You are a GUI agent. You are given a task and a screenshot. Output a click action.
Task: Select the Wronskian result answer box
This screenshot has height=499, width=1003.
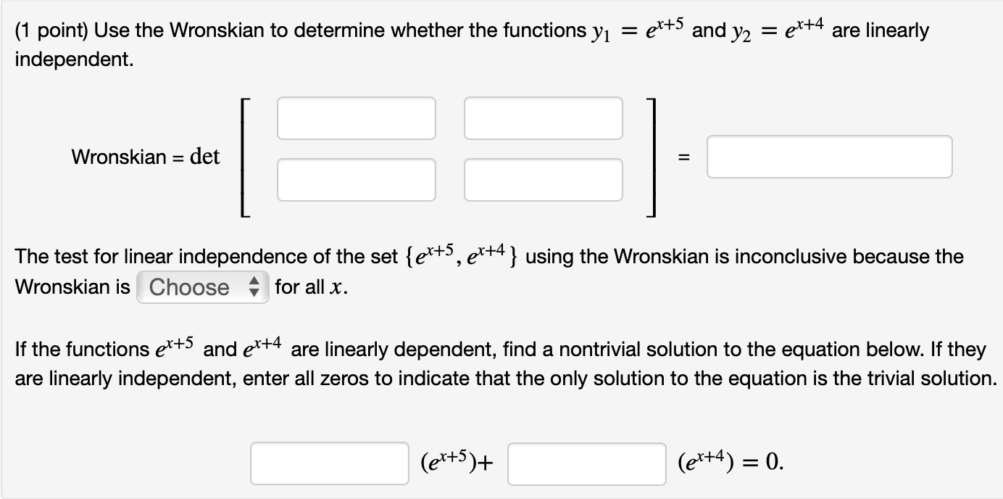(x=829, y=156)
